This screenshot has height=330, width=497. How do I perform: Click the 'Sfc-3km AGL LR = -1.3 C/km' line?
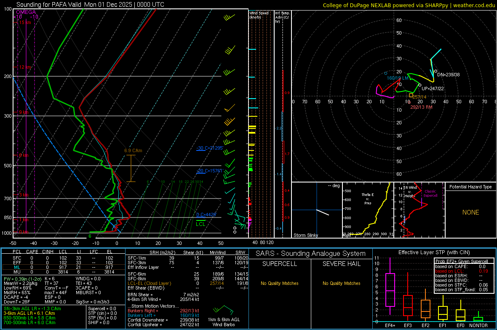(32, 309)
